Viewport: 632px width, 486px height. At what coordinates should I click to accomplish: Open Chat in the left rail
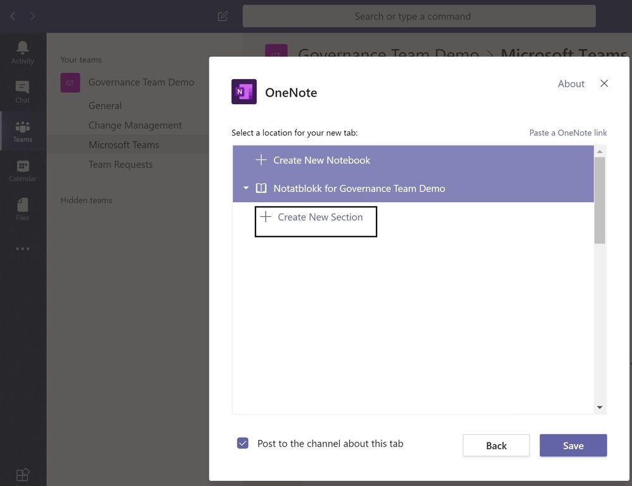[x=23, y=92]
